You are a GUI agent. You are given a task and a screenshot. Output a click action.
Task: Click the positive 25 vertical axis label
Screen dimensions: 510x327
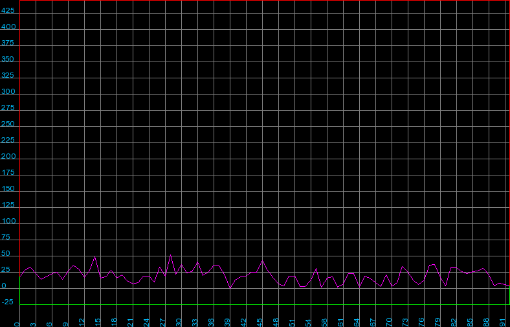point(6,270)
